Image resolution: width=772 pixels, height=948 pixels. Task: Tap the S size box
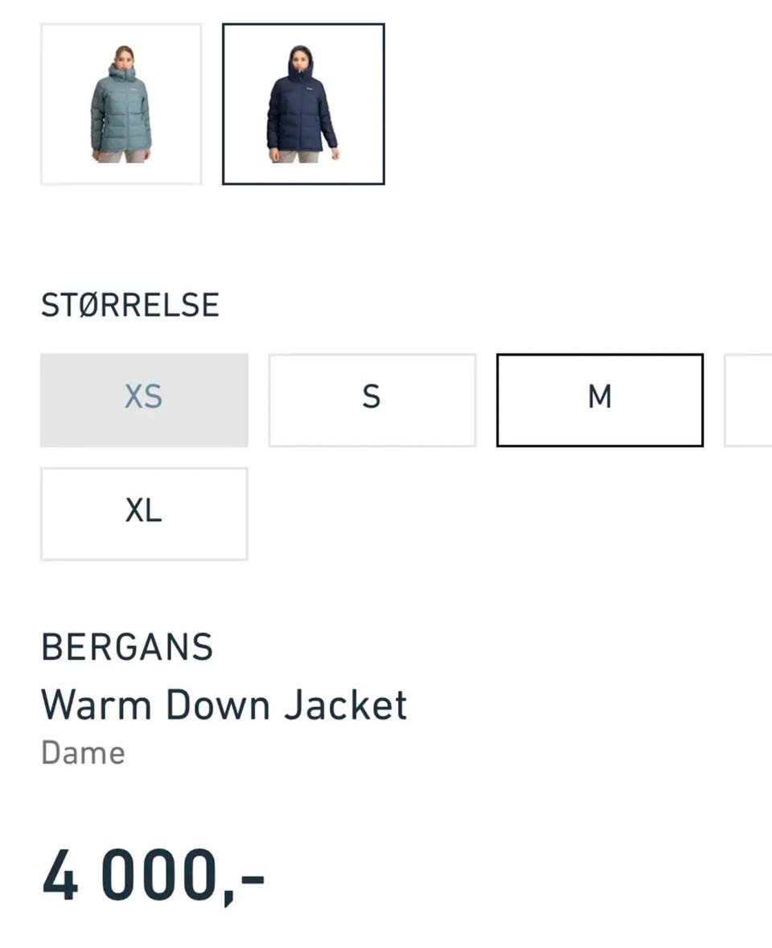click(x=372, y=400)
